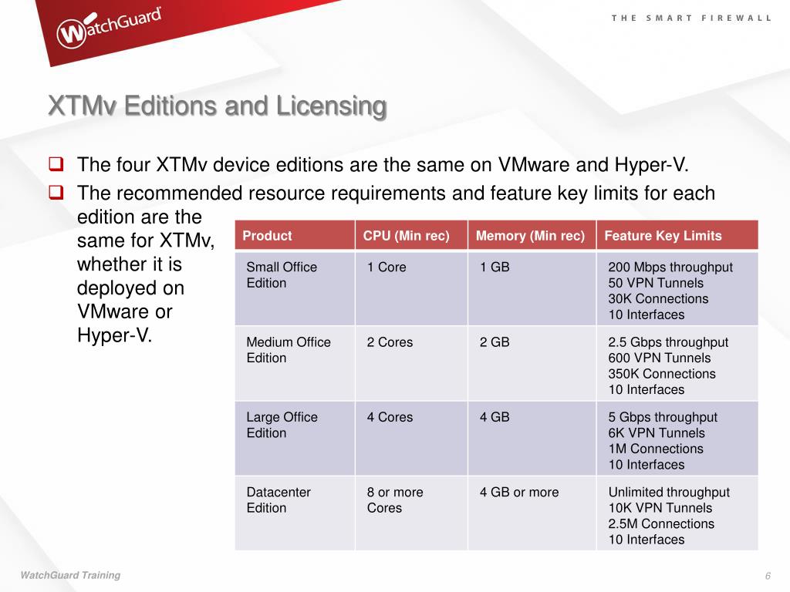Click '5 Gbps throughput' text
This screenshot has width=790, height=592.
[663, 417]
